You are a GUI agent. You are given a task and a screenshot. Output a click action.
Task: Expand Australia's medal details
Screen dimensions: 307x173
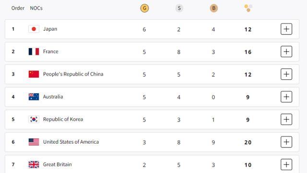[286, 97]
